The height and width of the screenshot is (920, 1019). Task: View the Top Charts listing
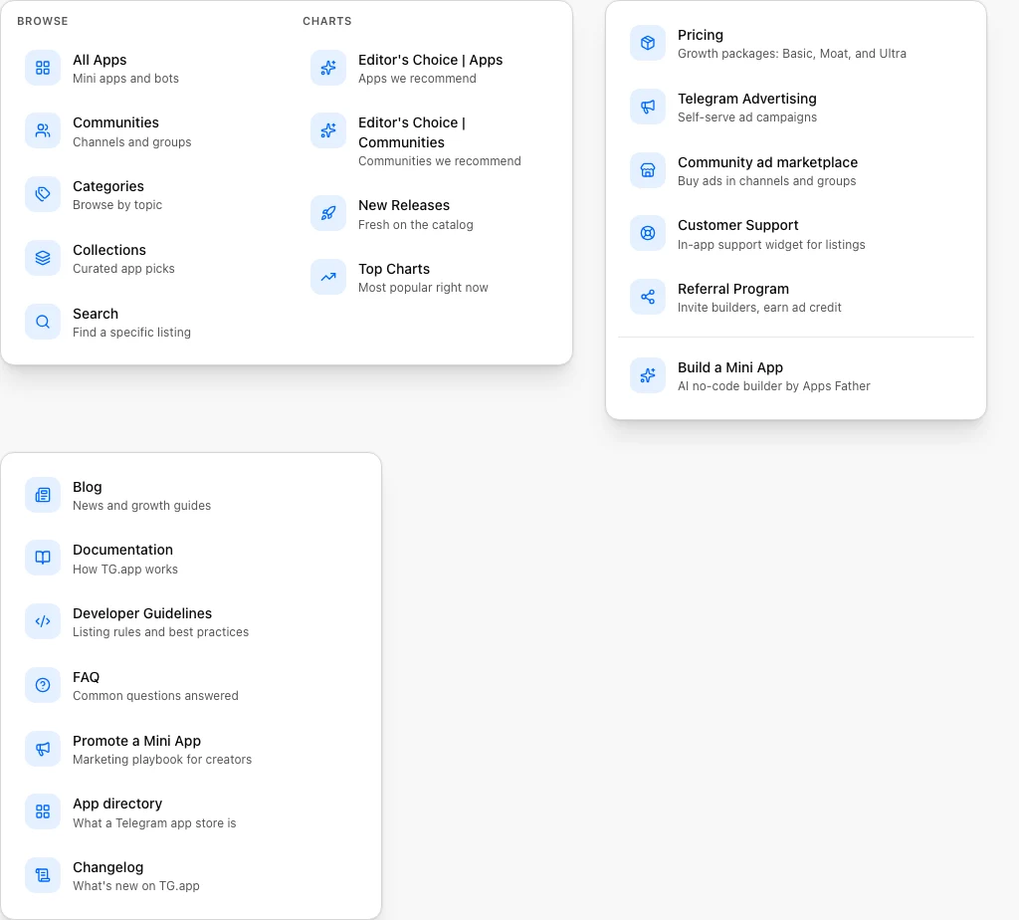pyautogui.click(x=430, y=278)
